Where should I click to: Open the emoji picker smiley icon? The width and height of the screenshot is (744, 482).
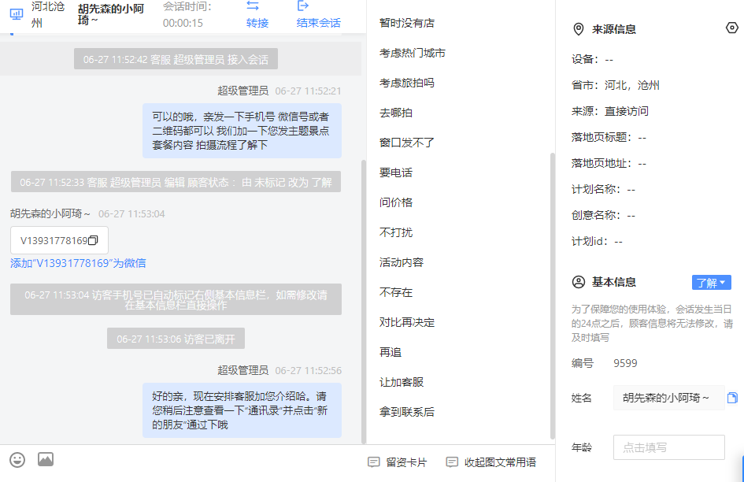click(17, 460)
